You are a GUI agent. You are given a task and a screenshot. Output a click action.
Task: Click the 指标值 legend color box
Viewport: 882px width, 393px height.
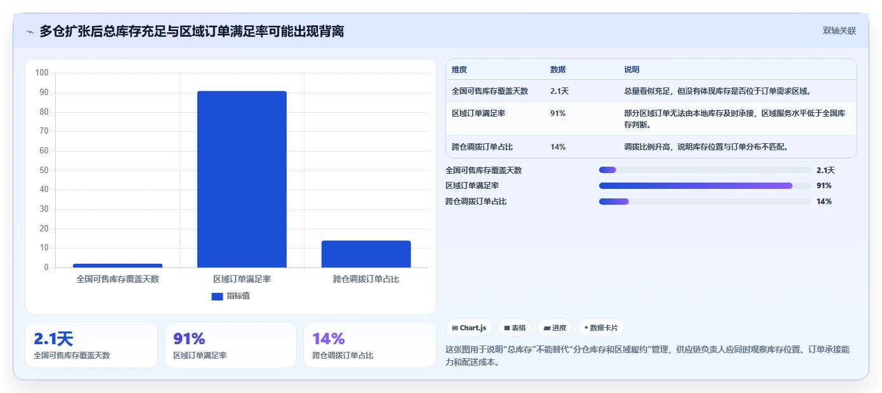[217, 297]
